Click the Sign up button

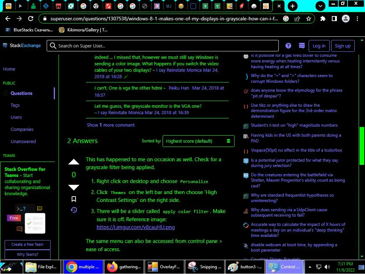(343, 46)
